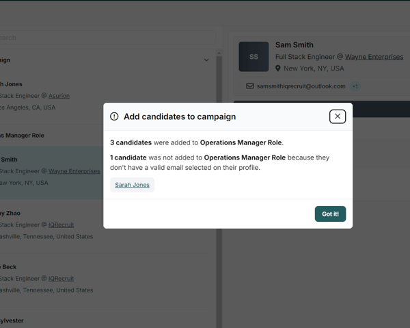The image size is (410, 328).
Task: Expand the campaign dropdown chevron
Action: (206, 60)
